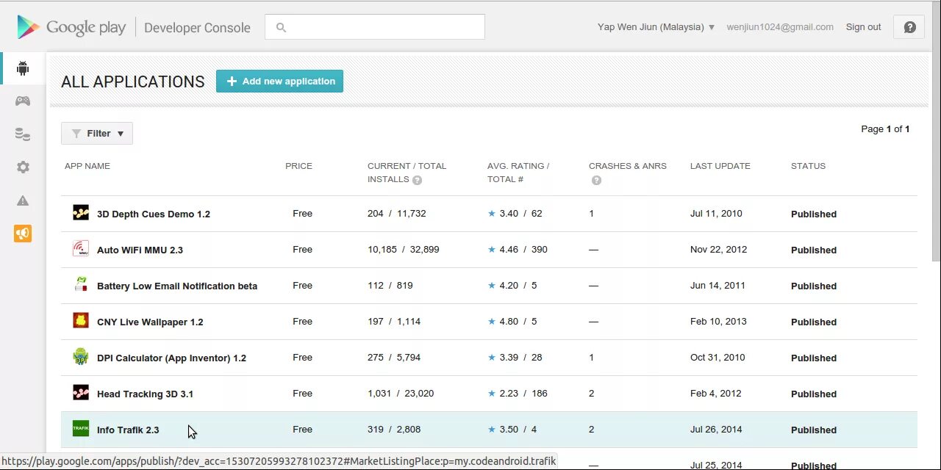
Task: Open the Filter dropdown
Action: pos(97,133)
